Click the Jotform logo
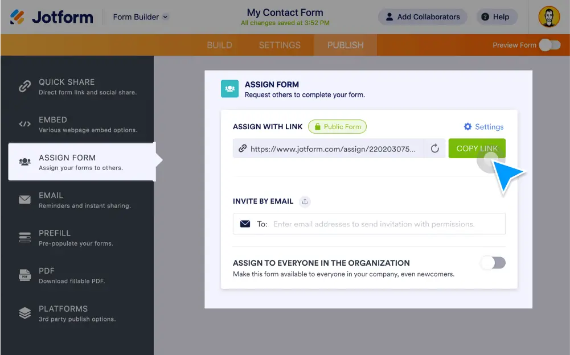The width and height of the screenshot is (570, 355). coord(51,17)
